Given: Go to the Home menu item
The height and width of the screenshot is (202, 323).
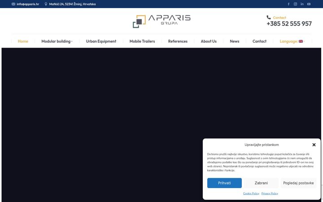Looking at the screenshot, I should (x=23, y=41).
